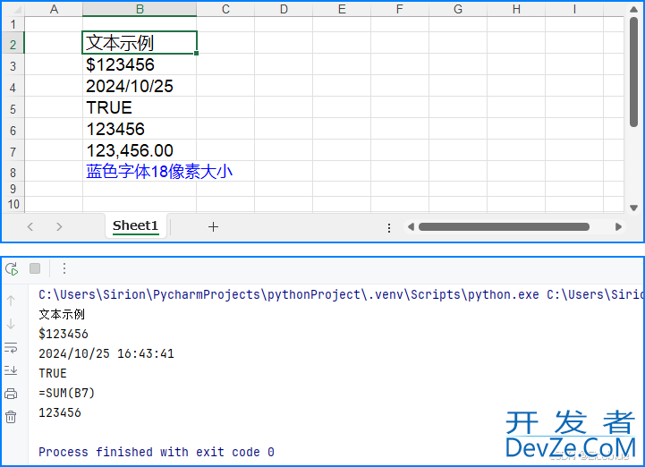Screen dimensions: 645x467
Task: Click console text Process finished with exit code 0
Action: point(157,452)
